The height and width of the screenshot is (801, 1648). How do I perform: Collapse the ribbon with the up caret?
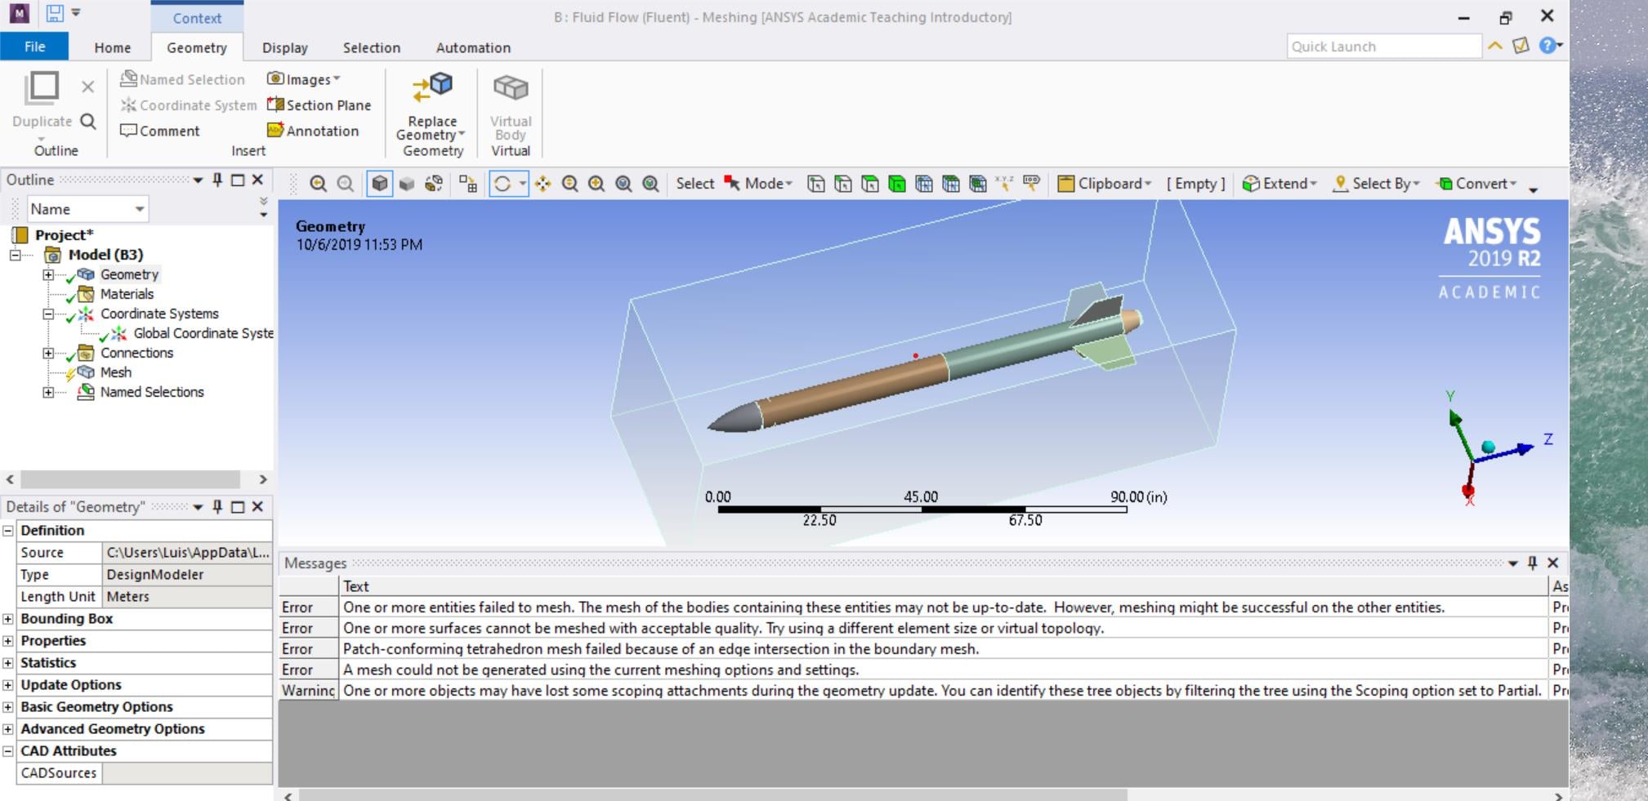[1494, 46]
